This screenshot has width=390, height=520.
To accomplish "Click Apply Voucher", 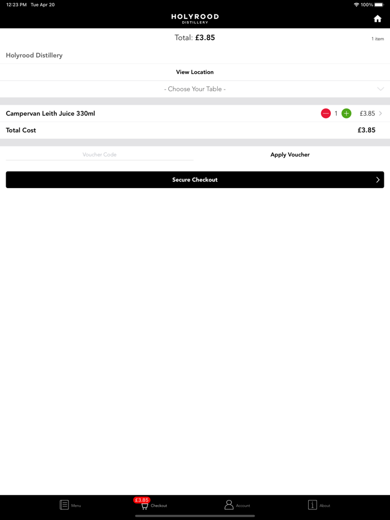I will pos(290,155).
